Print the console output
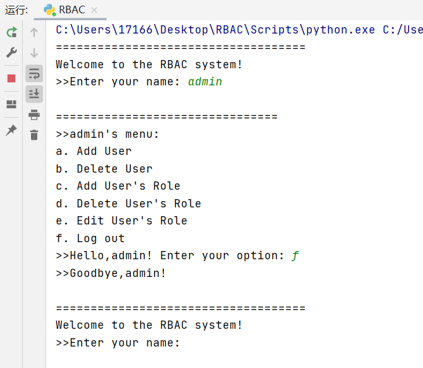The image size is (423, 368). point(34,114)
